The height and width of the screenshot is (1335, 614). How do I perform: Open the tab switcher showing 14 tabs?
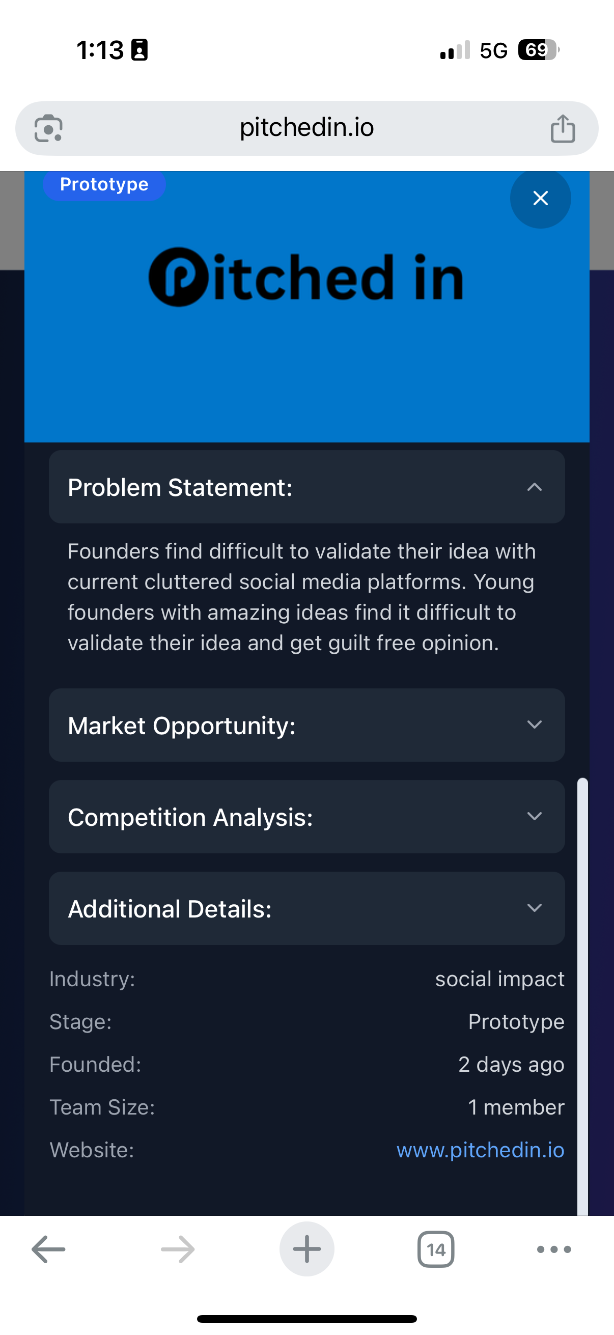(436, 1249)
